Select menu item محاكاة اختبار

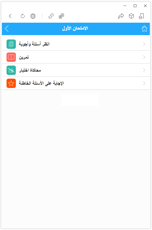(76, 70)
